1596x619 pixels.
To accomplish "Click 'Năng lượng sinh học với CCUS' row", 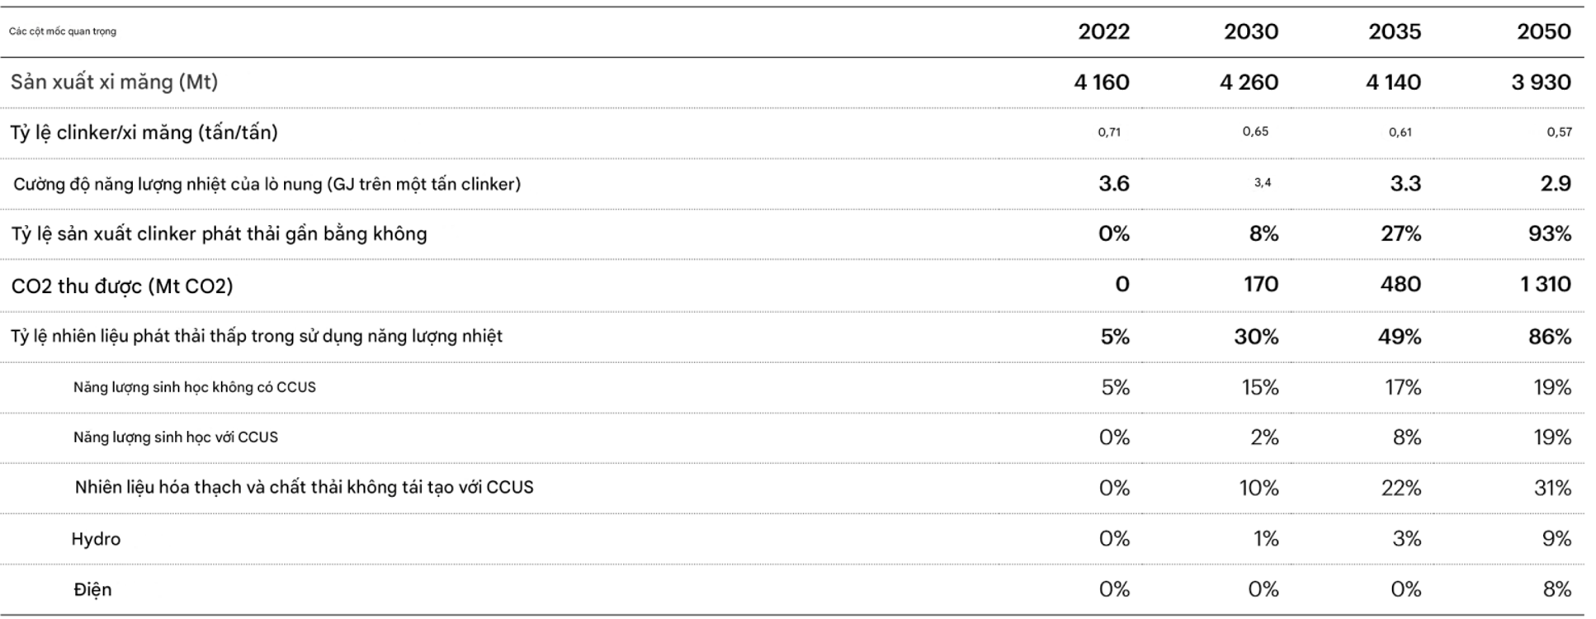I will tap(792, 437).
